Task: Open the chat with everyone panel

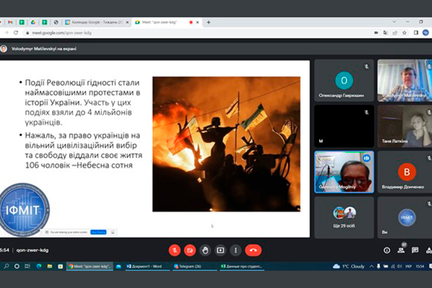Action: point(415,250)
